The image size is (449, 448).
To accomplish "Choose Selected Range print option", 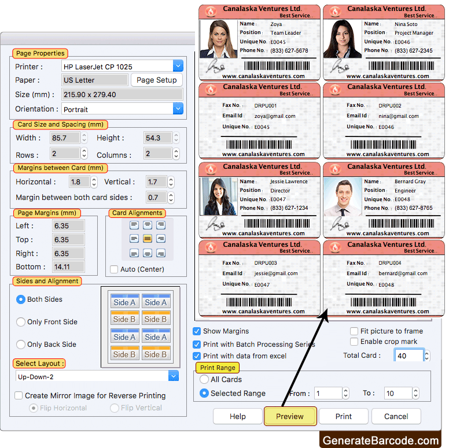I will [204, 393].
